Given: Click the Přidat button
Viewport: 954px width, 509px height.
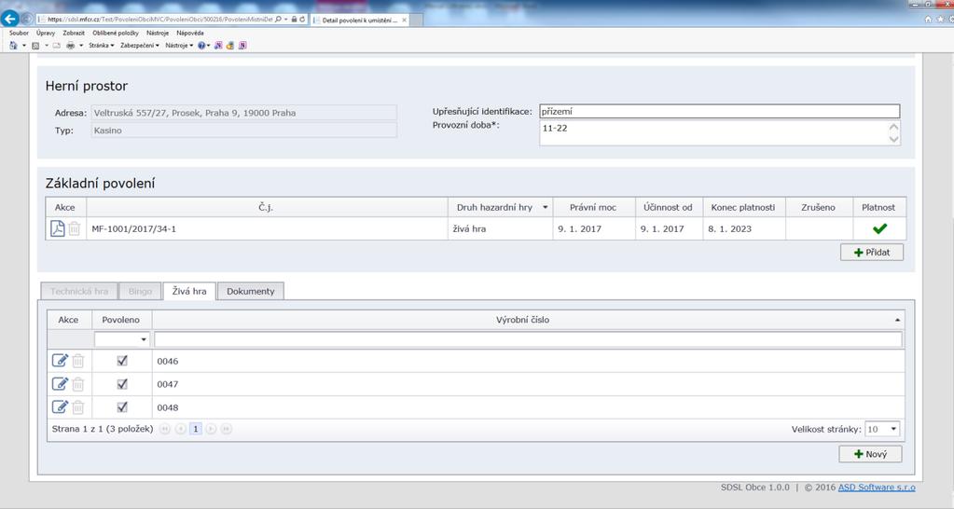Looking at the screenshot, I should point(872,253).
